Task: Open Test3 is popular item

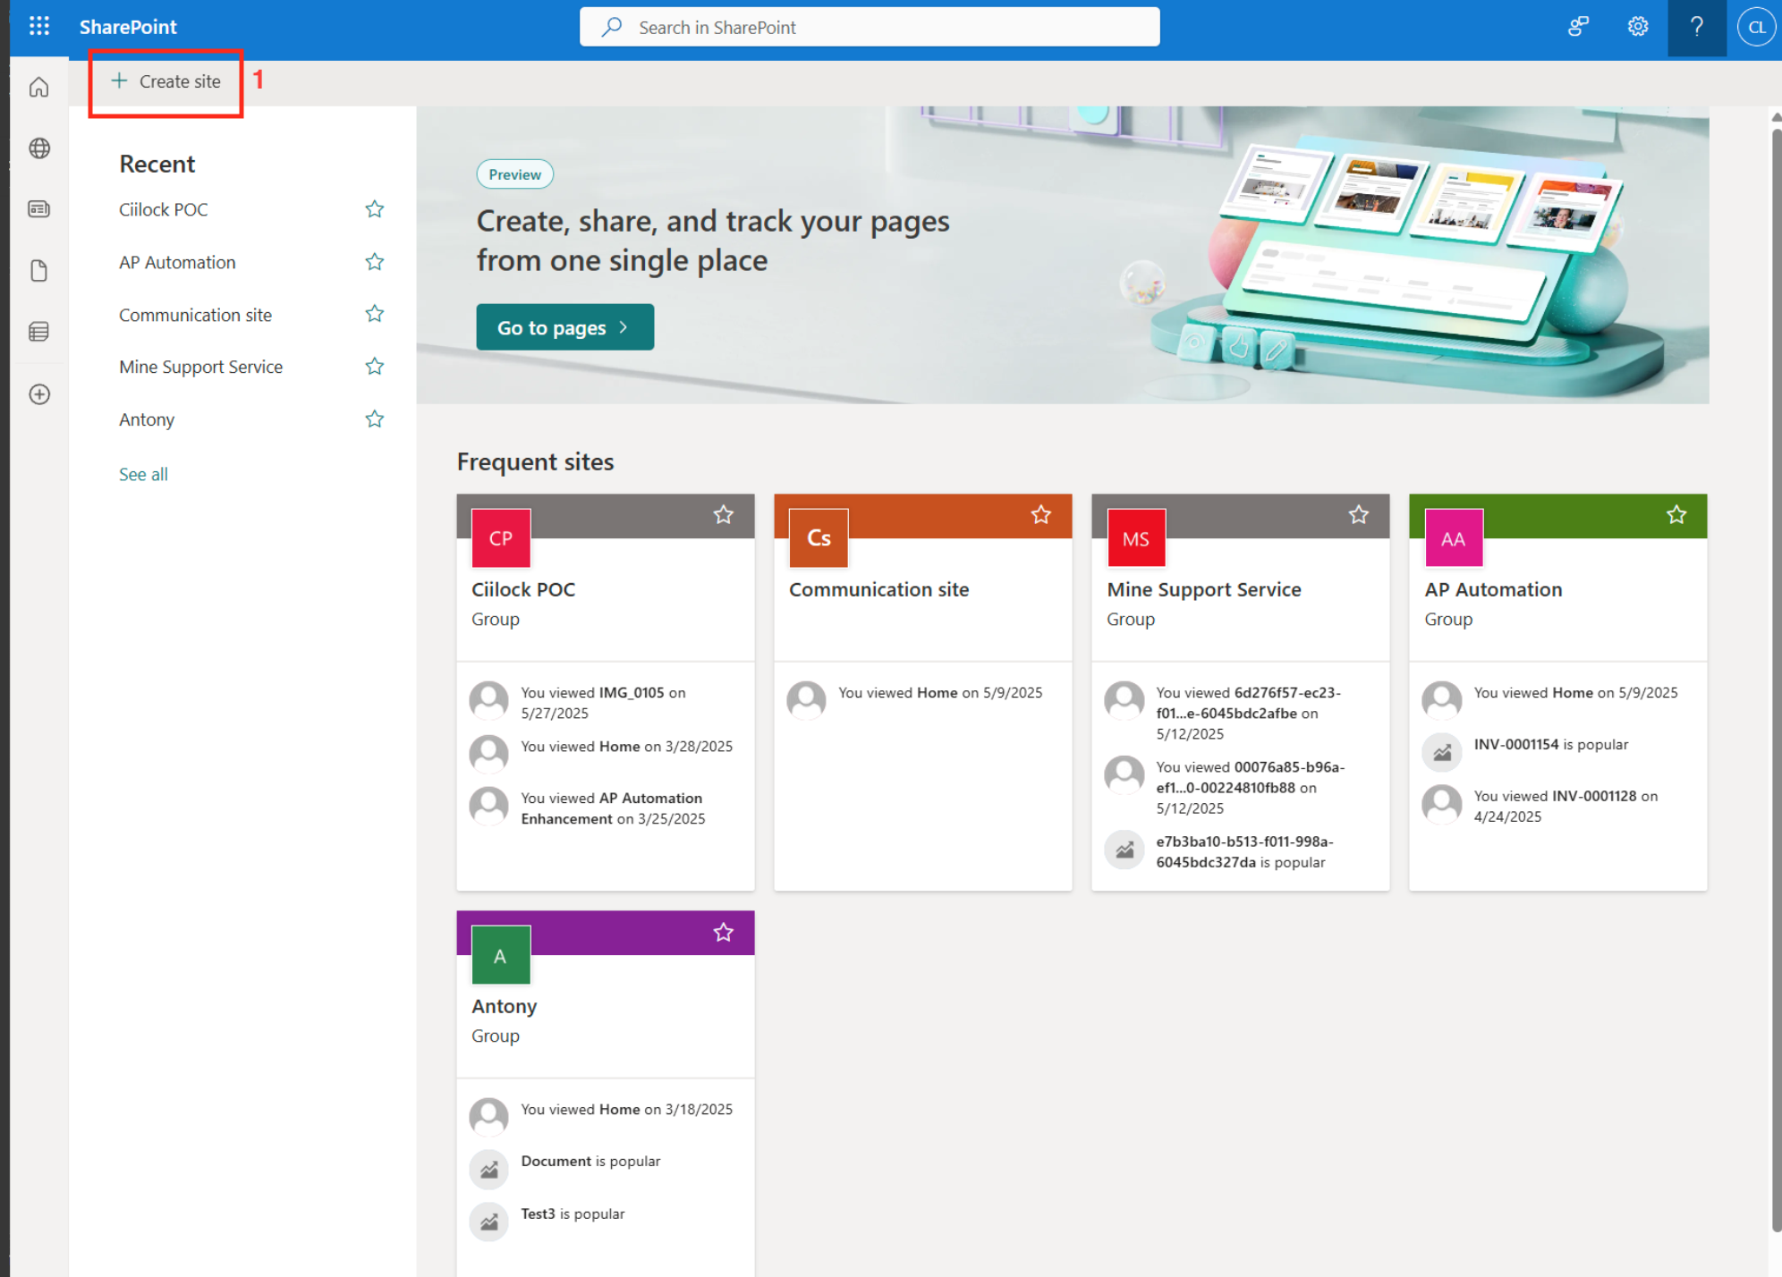Action: pyautogui.click(x=573, y=1214)
